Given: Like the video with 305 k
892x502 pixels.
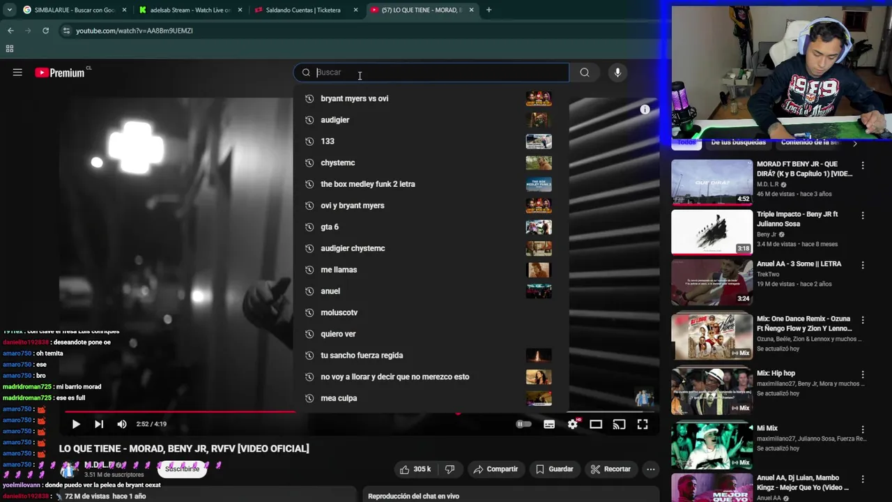Looking at the screenshot, I should [x=415, y=469].
